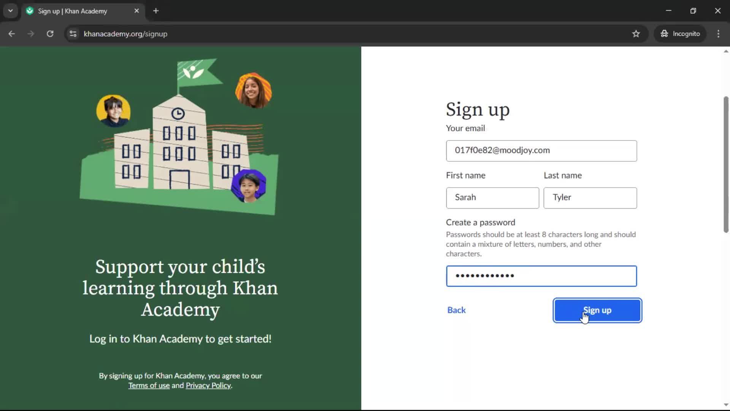Click the browser forward arrow
Screen dimensions: 730x411
tap(31, 34)
